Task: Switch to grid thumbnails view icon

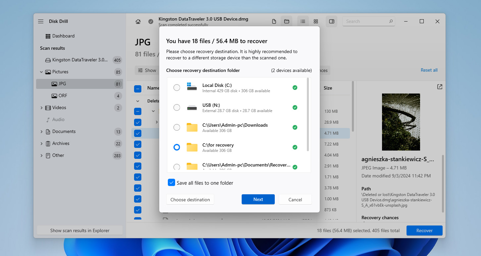Action: [316, 22]
